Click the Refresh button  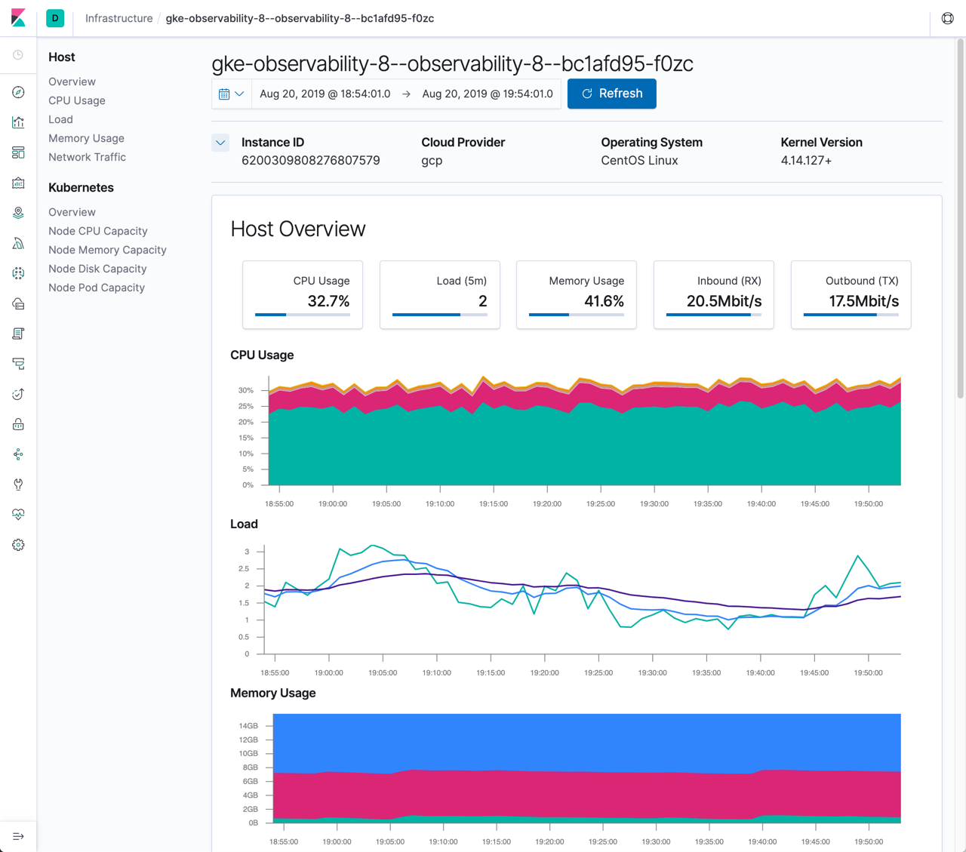(611, 94)
